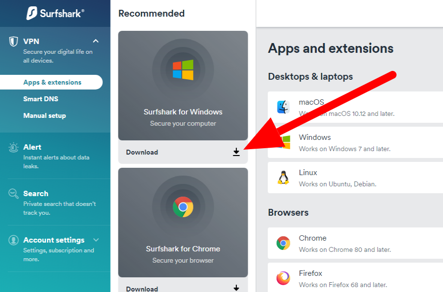Open the Alert section
Image resolution: width=443 pixels, height=292 pixels.
pyautogui.click(x=55, y=156)
